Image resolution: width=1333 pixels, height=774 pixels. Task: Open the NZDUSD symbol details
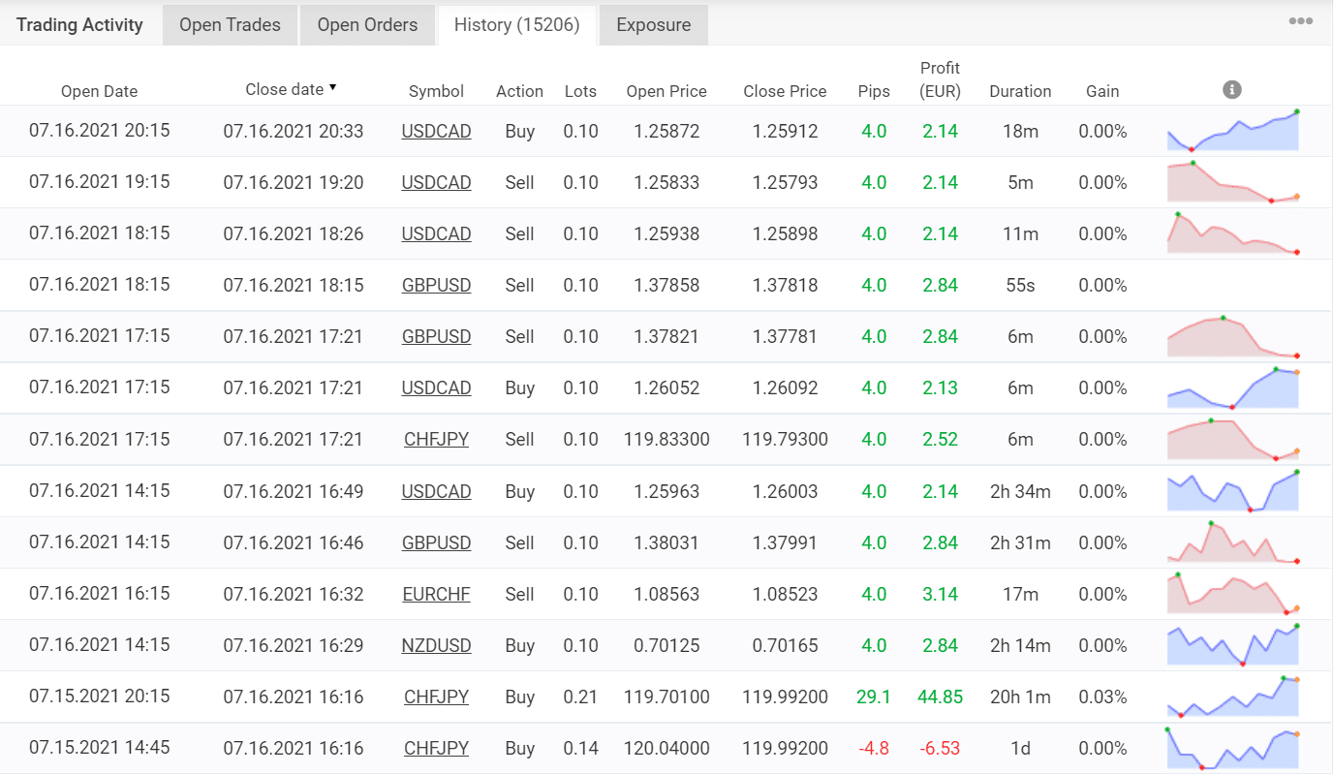436,645
